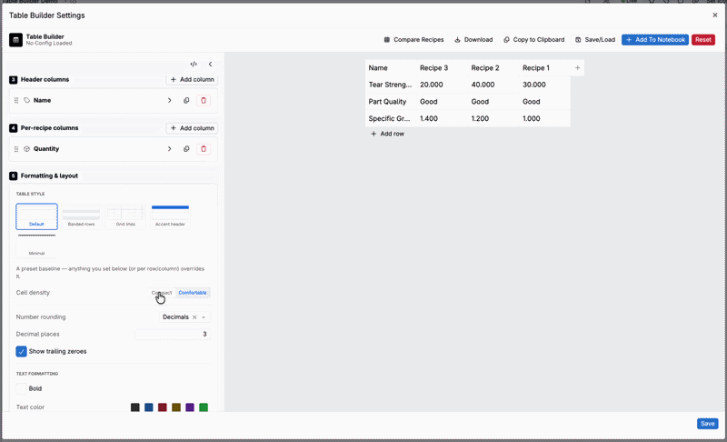Select the Recipe 1 column header

[544, 67]
